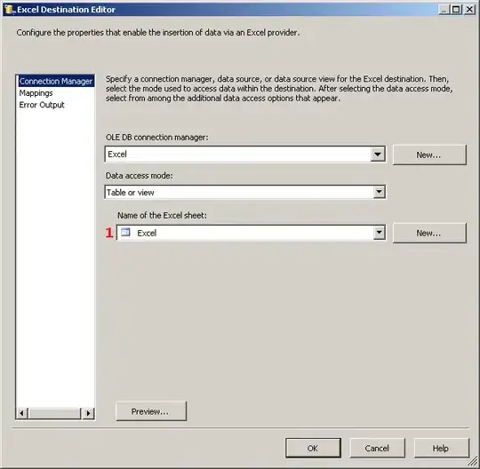The image size is (480, 469).
Task: Minimize the Excel Destination Editor window
Action: pos(444,10)
